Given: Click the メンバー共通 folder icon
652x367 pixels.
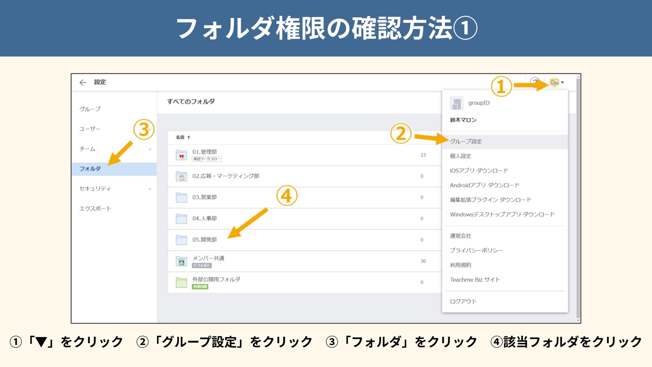Looking at the screenshot, I should tap(181, 261).
